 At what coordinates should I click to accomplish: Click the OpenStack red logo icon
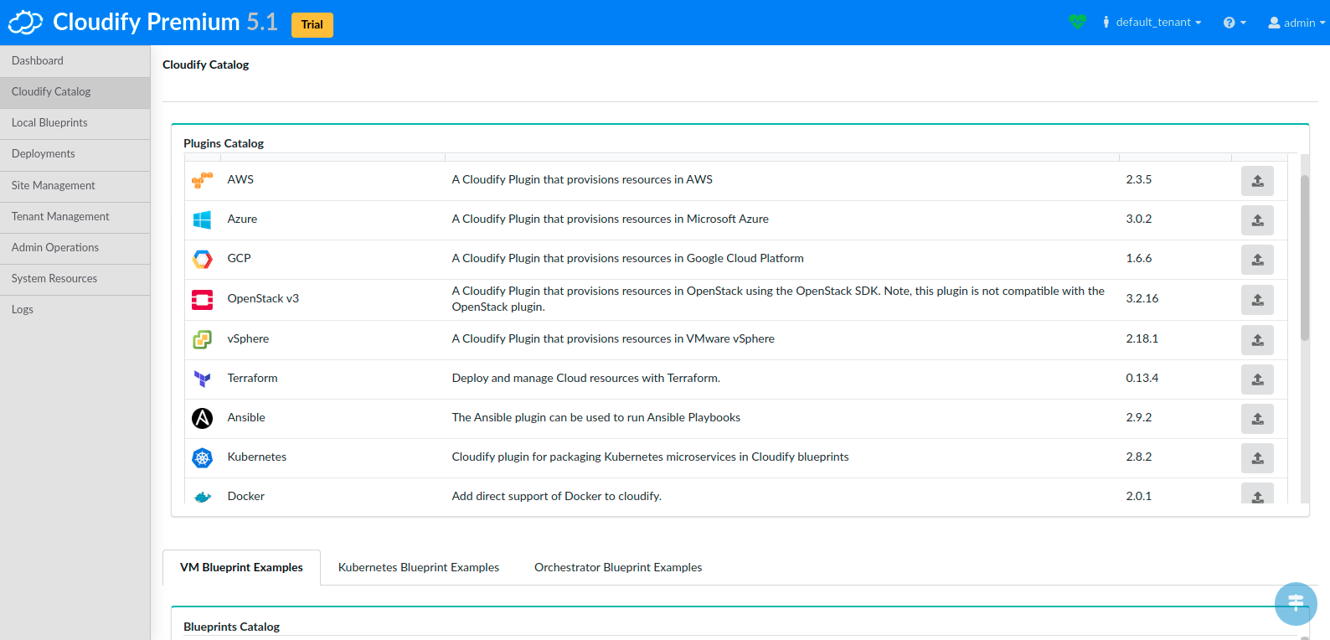click(x=202, y=299)
